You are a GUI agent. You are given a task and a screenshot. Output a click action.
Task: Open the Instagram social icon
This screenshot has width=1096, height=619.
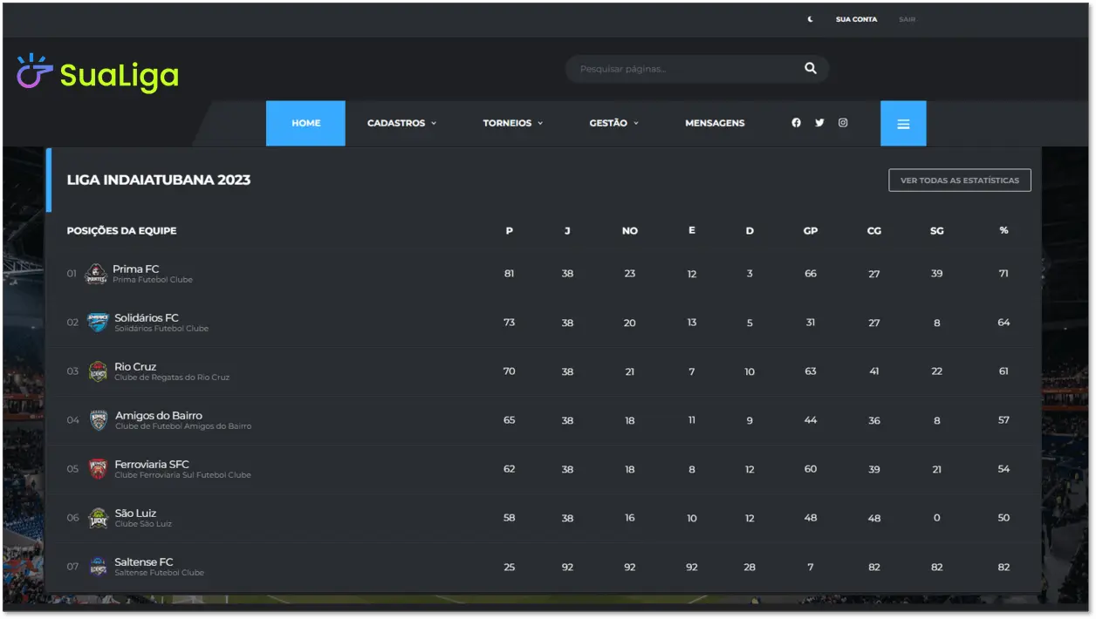pyautogui.click(x=843, y=123)
